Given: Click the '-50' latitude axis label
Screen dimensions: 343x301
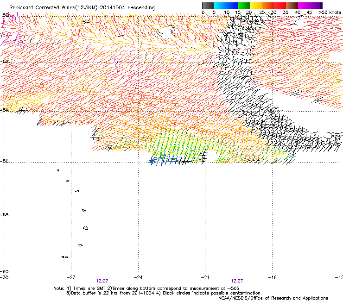Looking at the screenshot, I should 5,15.
